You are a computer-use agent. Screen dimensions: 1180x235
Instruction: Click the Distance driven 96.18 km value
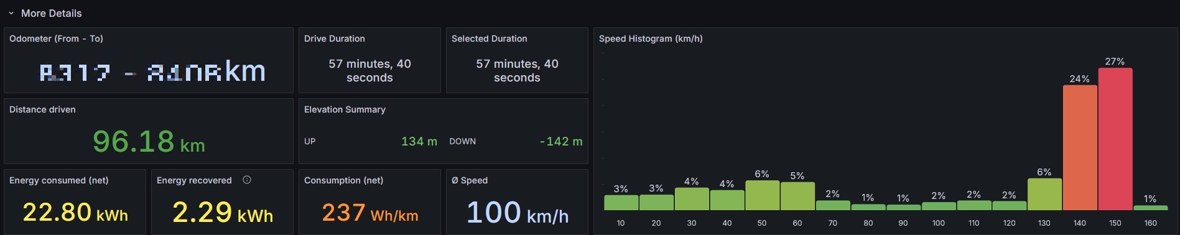click(149, 141)
